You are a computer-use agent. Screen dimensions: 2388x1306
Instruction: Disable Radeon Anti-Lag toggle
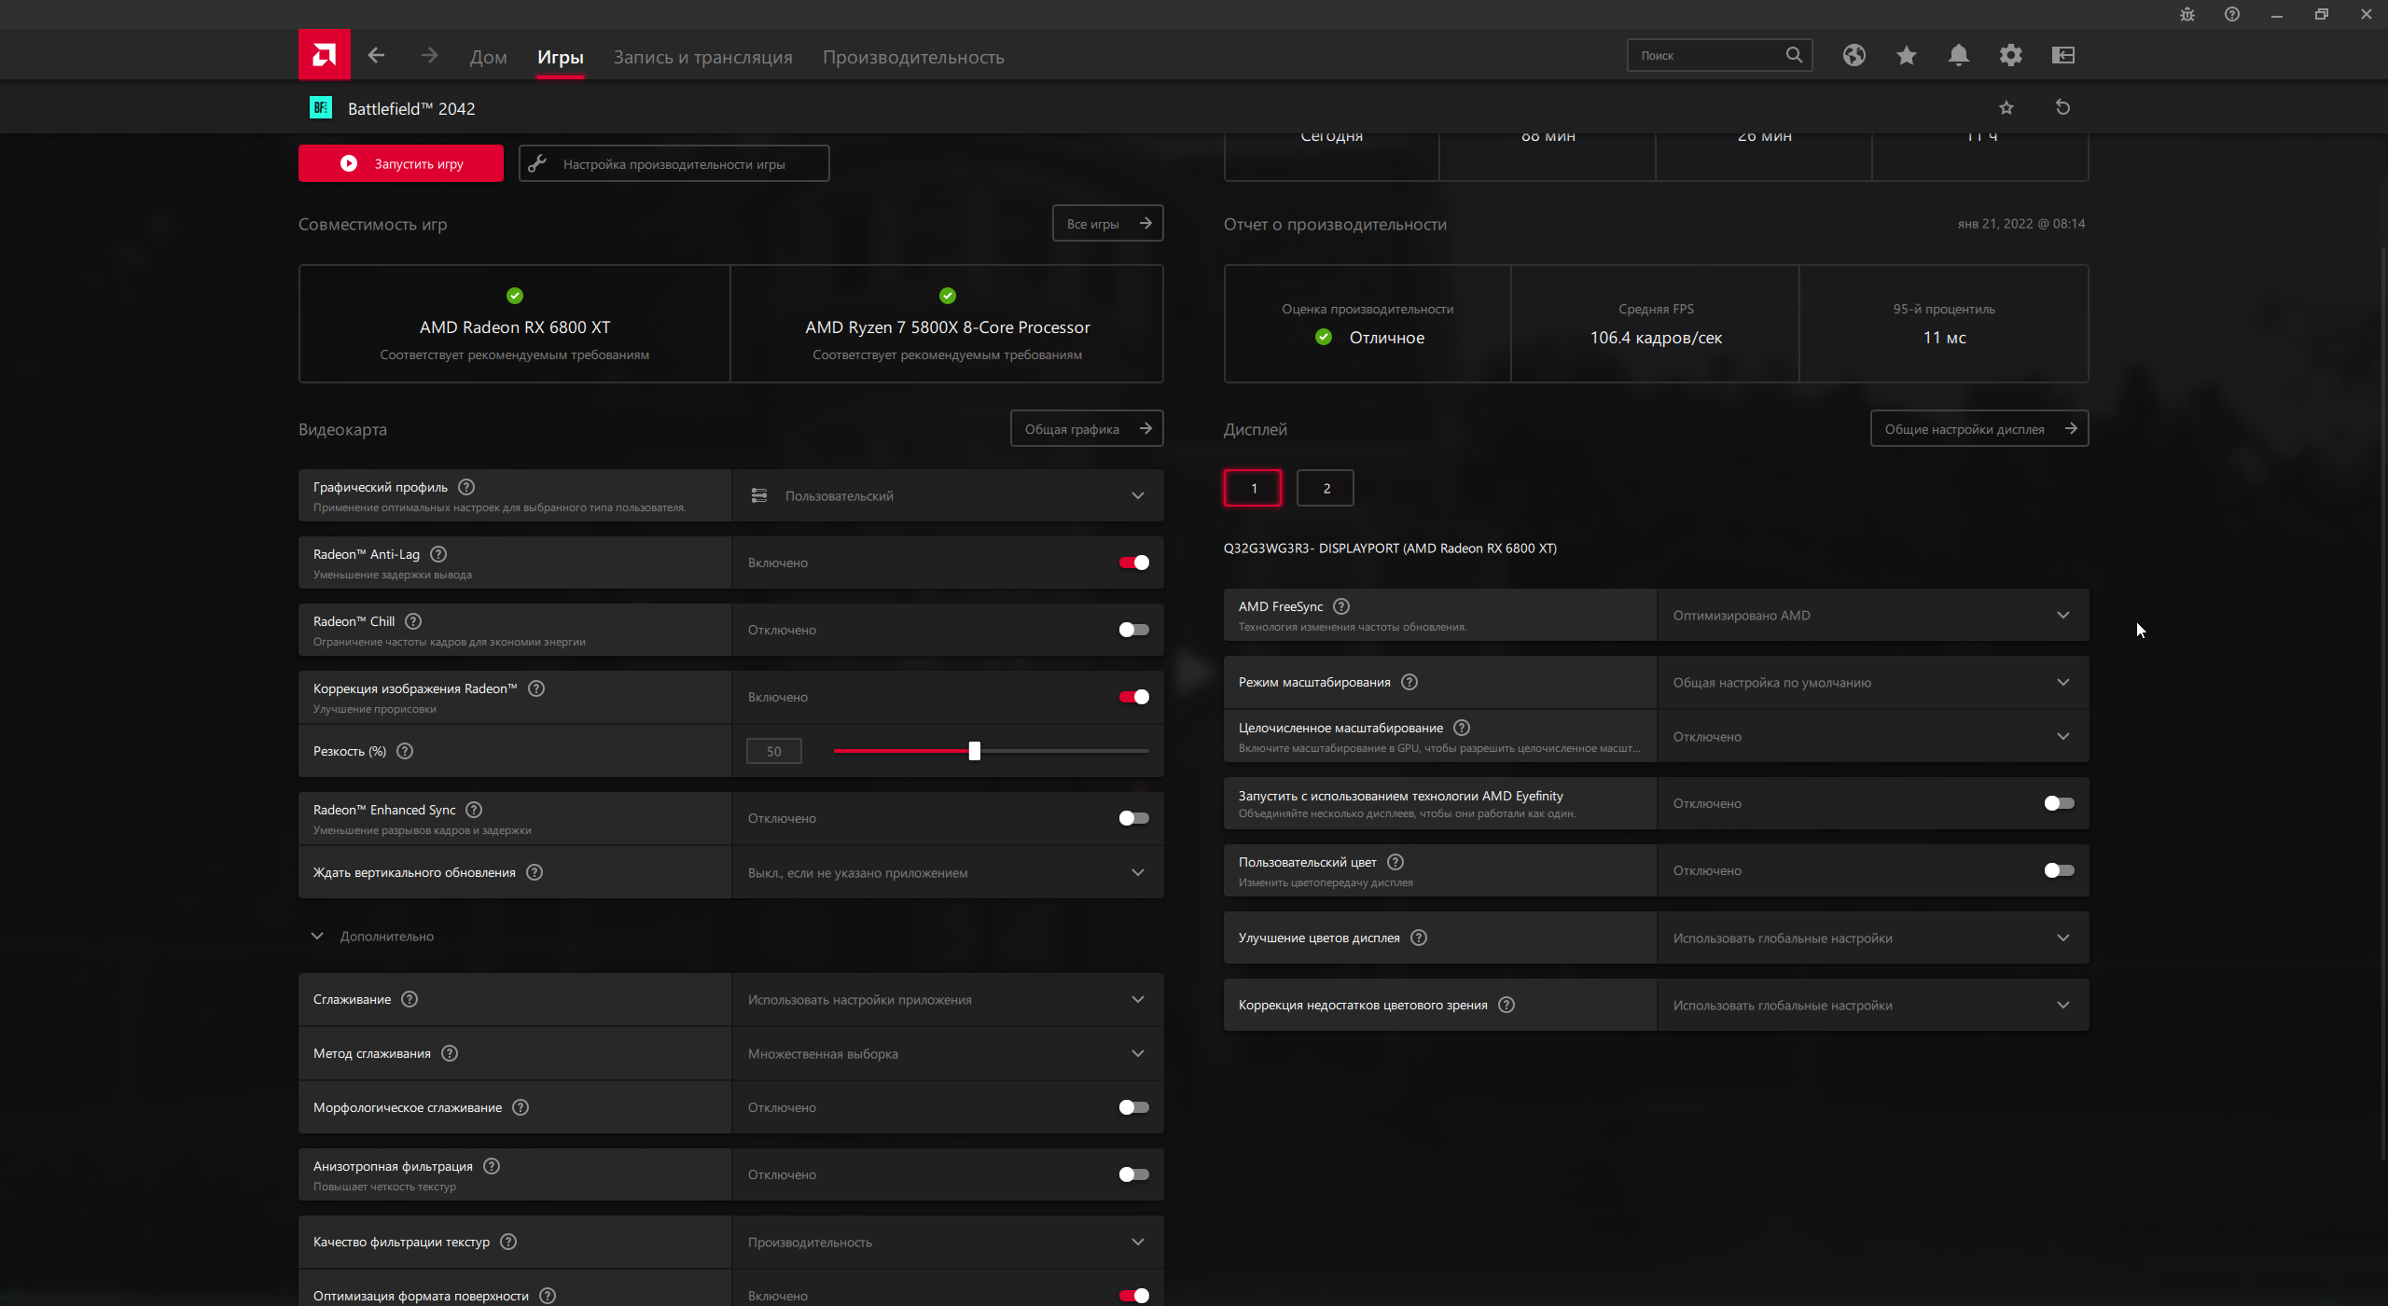[1133, 563]
